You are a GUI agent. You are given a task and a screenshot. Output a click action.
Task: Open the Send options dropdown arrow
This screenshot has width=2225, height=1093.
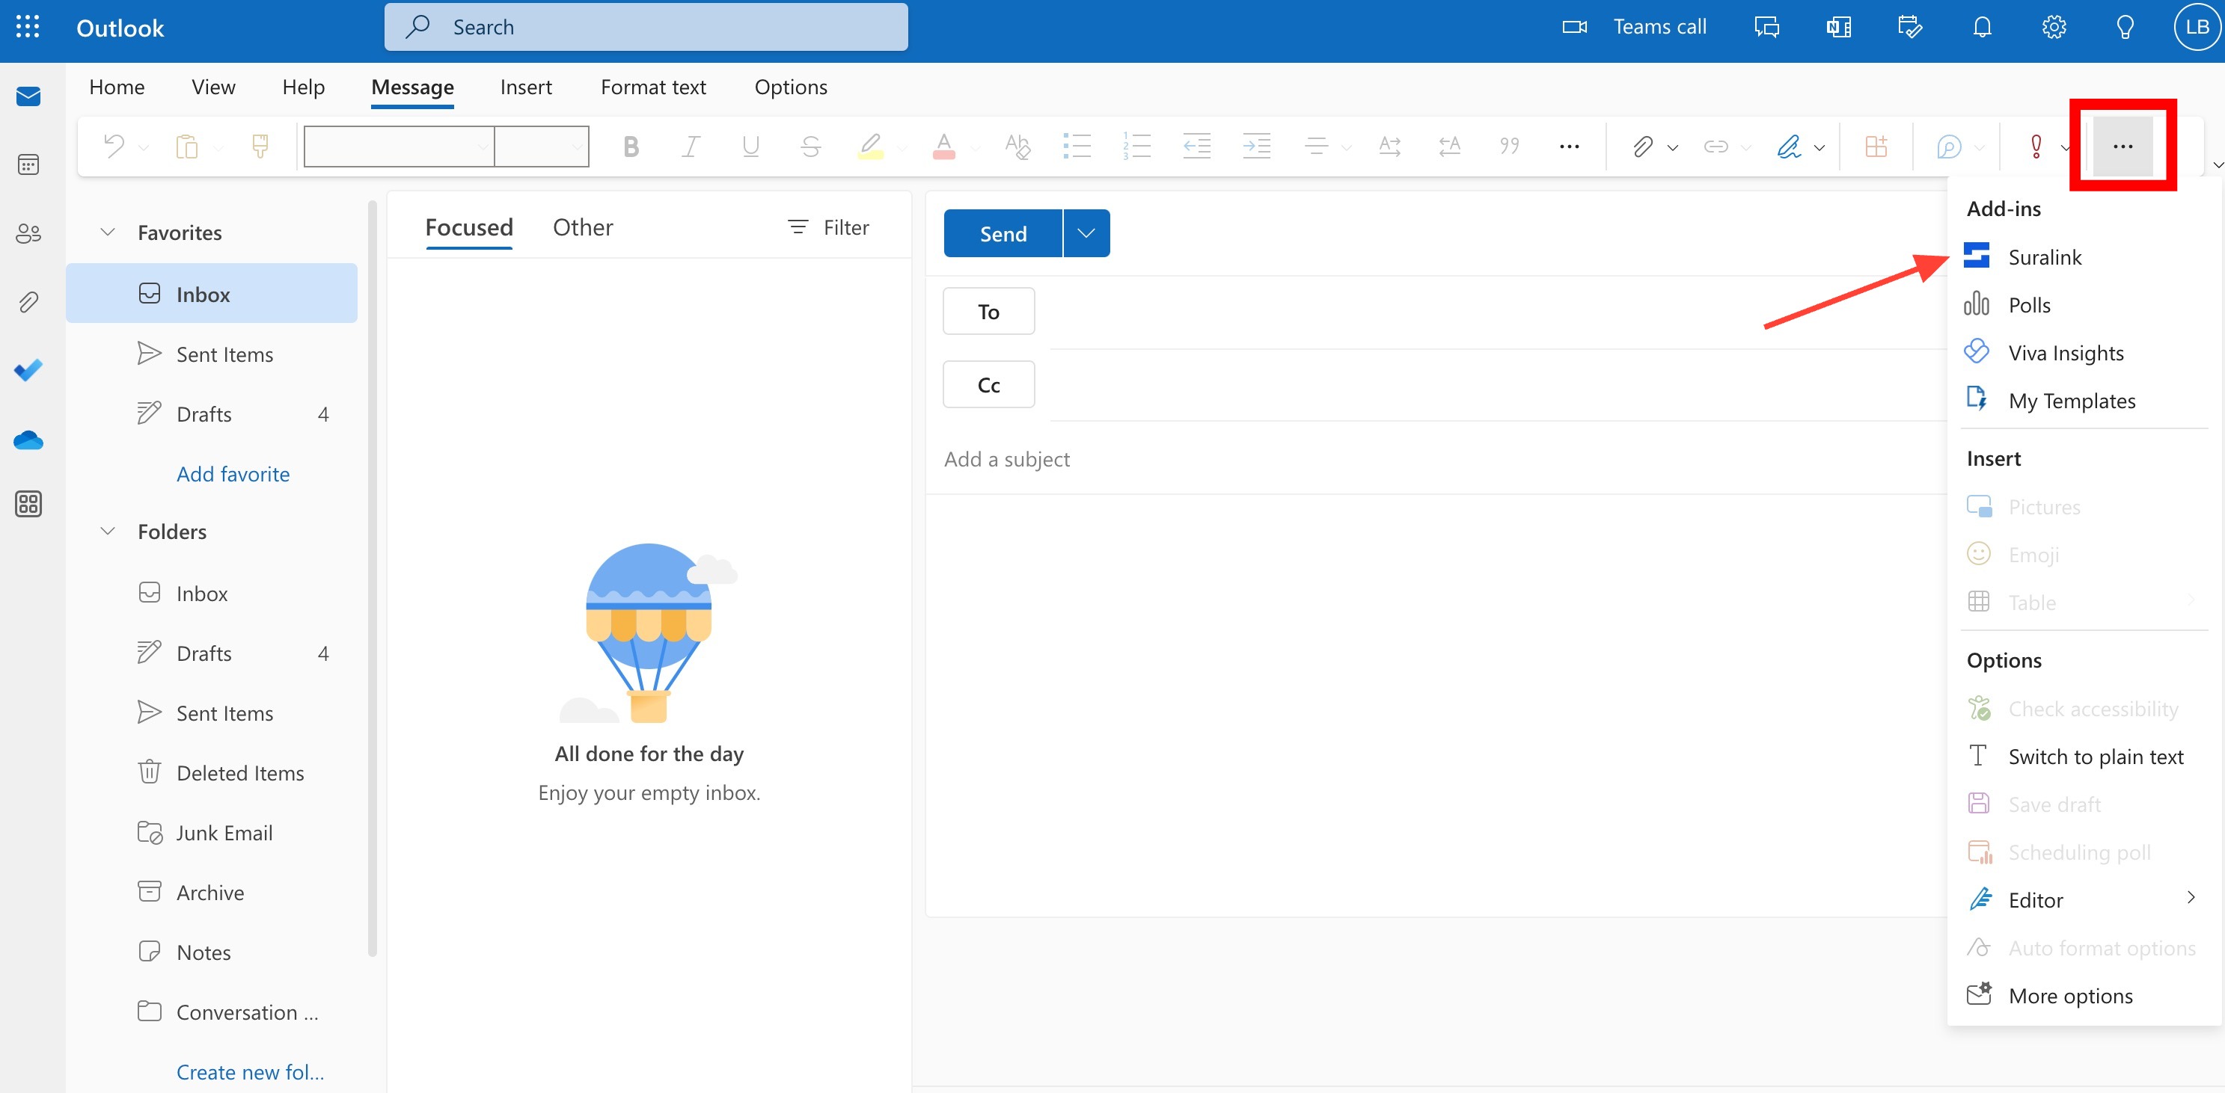[1086, 233]
